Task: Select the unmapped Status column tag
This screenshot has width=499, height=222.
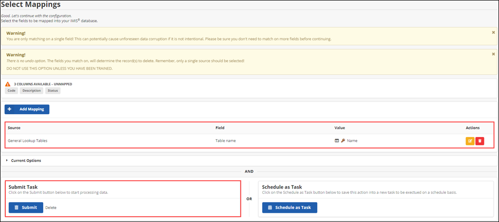Action: click(53, 91)
